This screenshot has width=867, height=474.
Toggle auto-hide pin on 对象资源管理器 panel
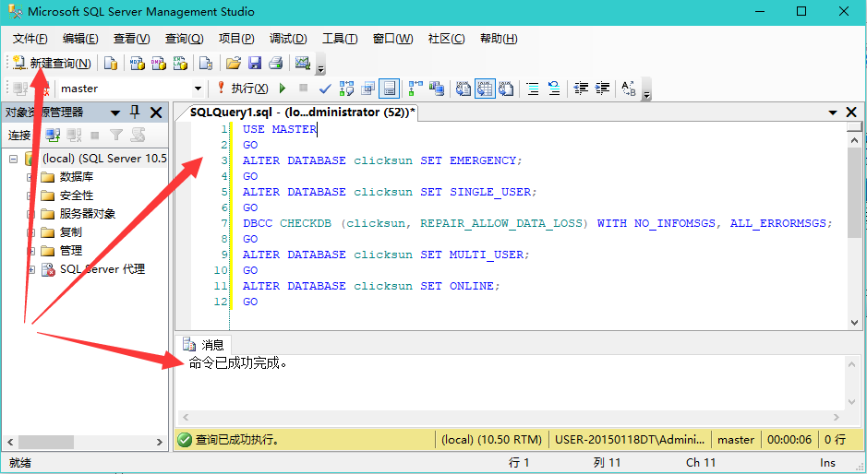pos(135,113)
